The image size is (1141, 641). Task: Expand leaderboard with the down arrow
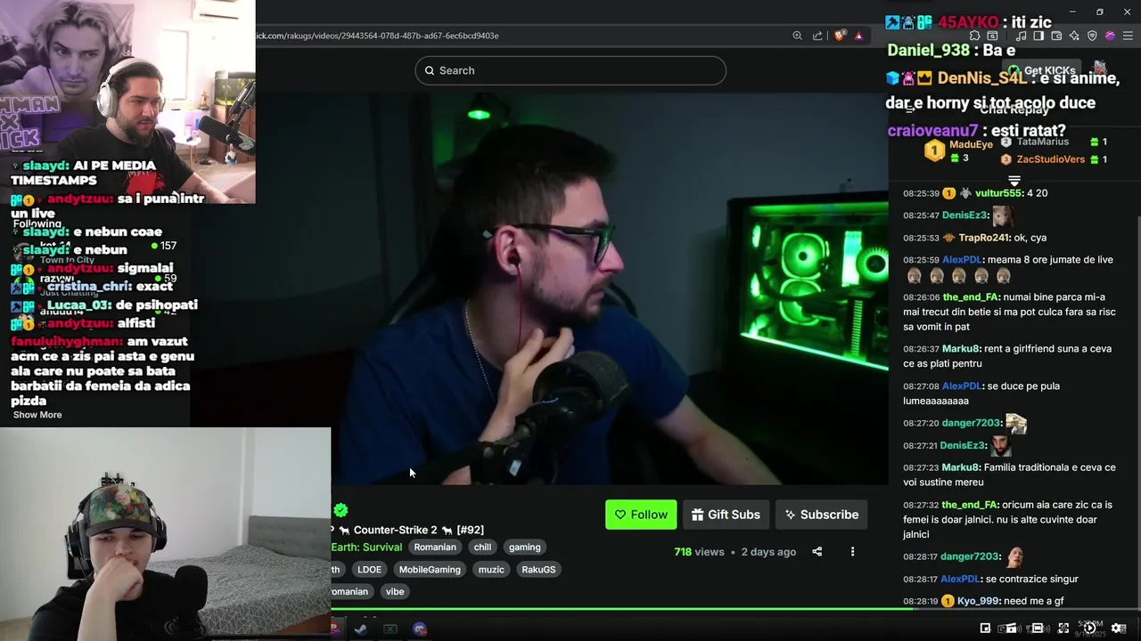(1014, 181)
